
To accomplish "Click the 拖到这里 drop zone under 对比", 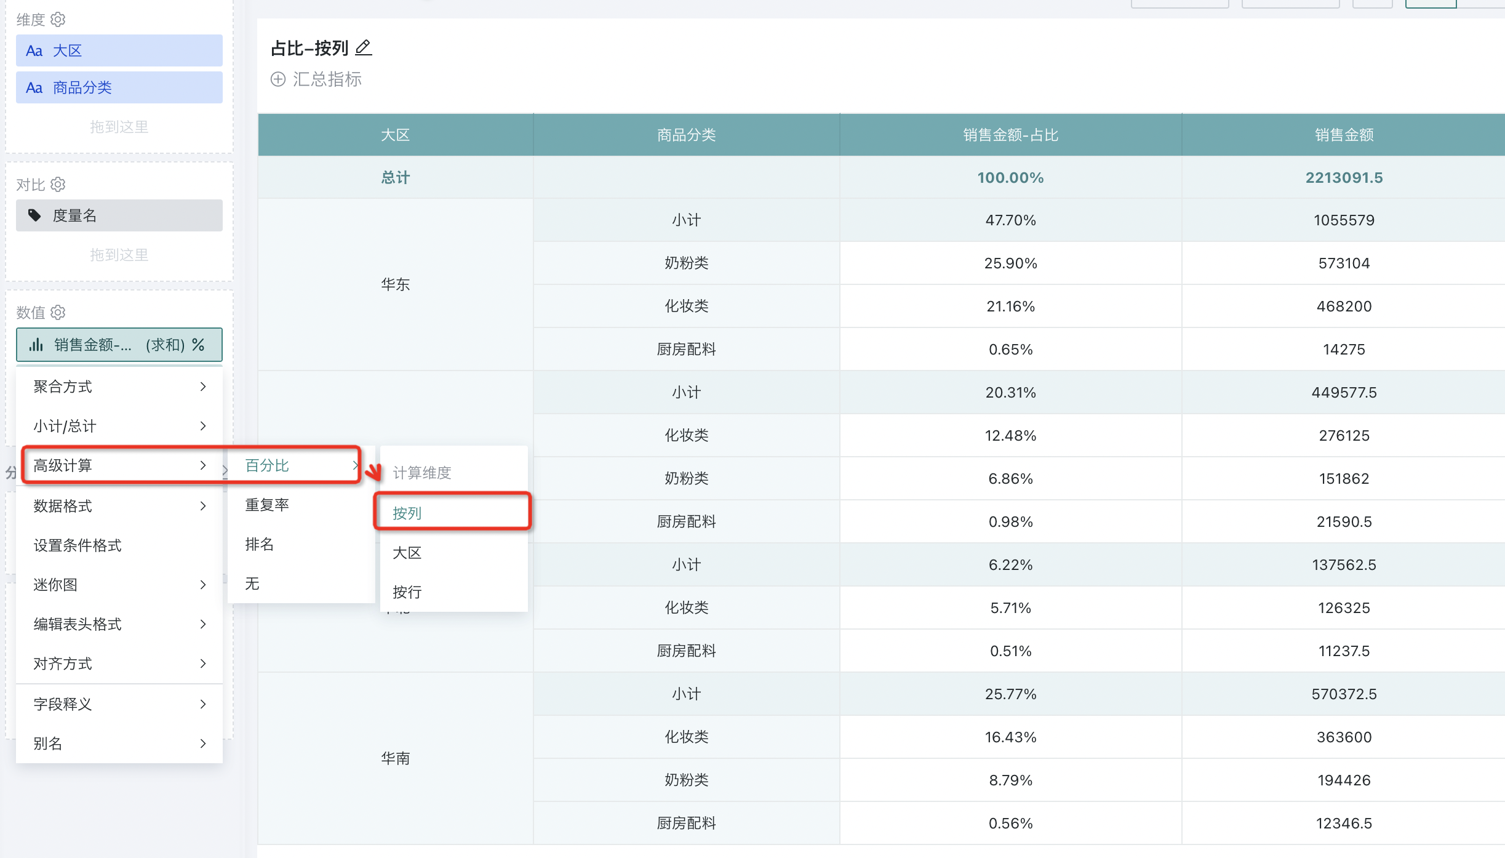I will [119, 255].
